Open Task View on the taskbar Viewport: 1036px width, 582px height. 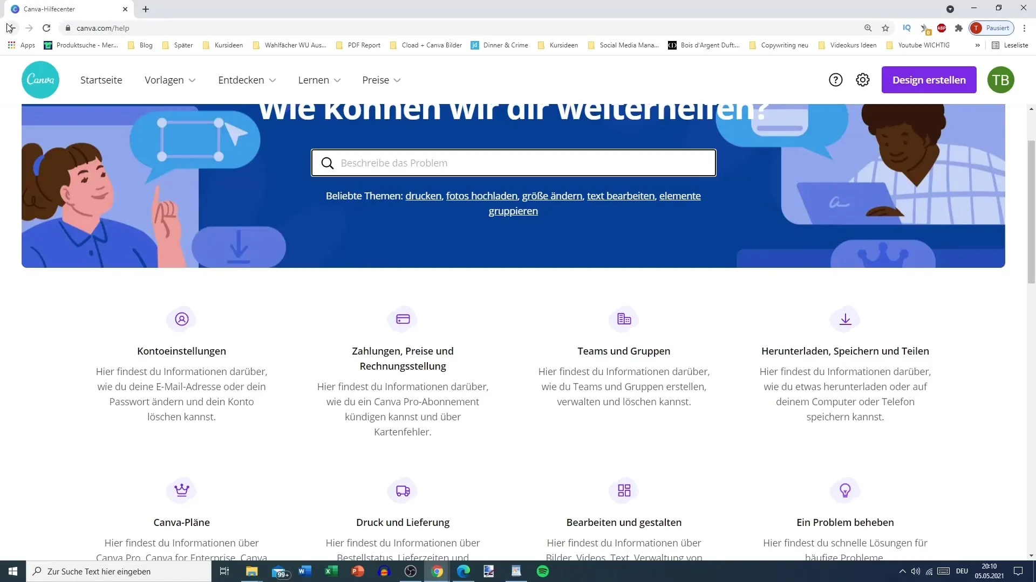pos(224,571)
